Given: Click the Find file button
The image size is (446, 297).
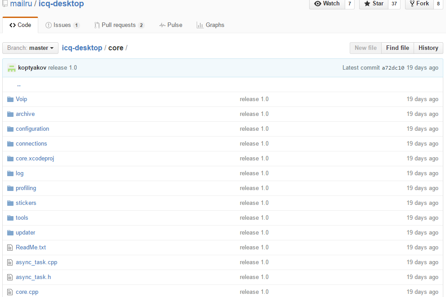Looking at the screenshot, I should coord(398,48).
